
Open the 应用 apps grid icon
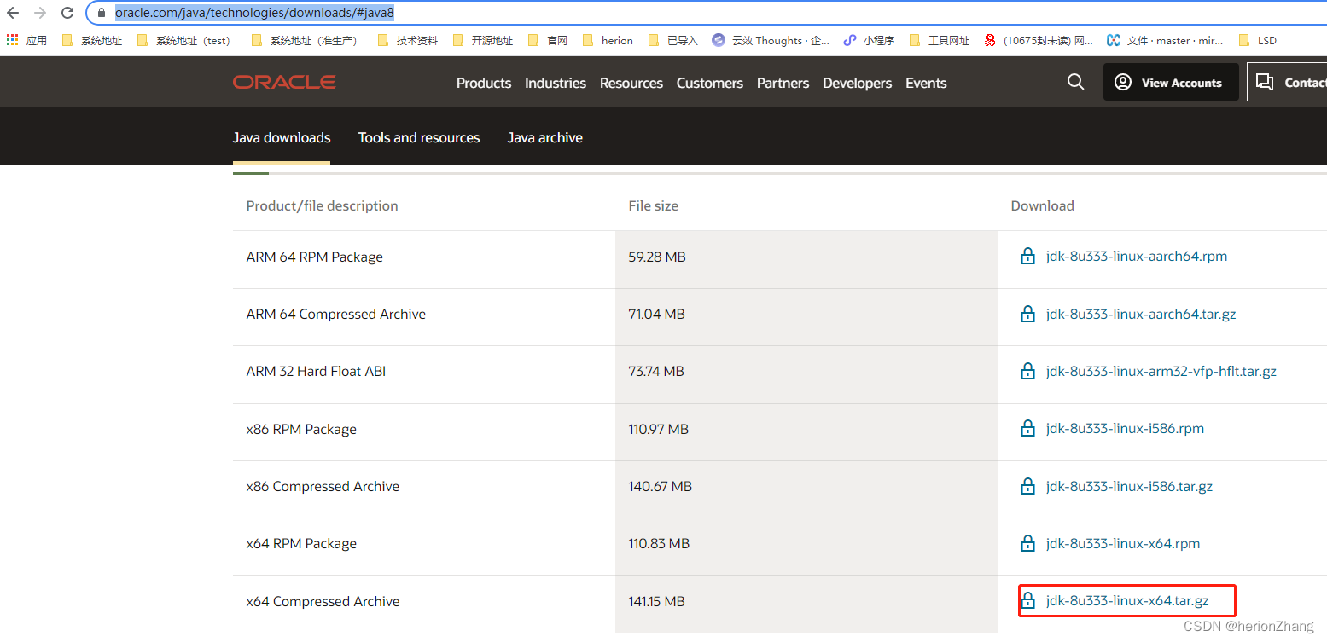(x=12, y=40)
